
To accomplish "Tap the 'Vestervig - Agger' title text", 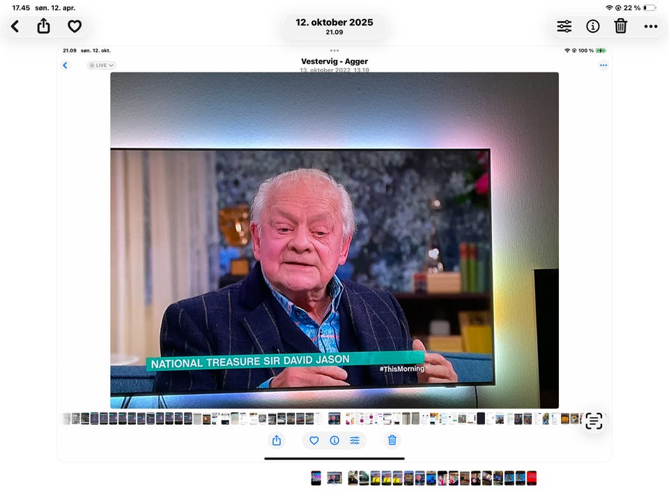I will pos(334,61).
